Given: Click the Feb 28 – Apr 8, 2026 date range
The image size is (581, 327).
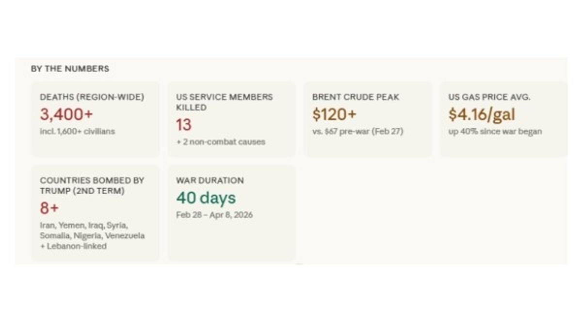Looking at the screenshot, I should point(214,215).
